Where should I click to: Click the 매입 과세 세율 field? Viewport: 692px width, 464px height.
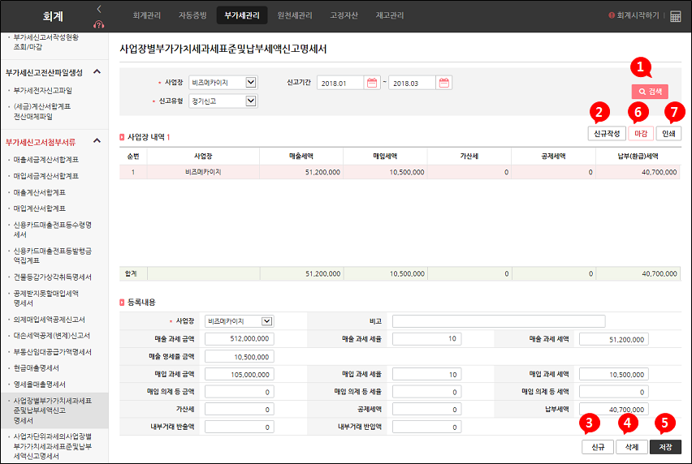[426, 374]
